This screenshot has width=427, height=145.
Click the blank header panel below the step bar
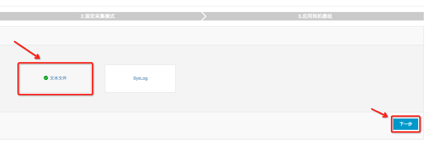tap(213, 35)
